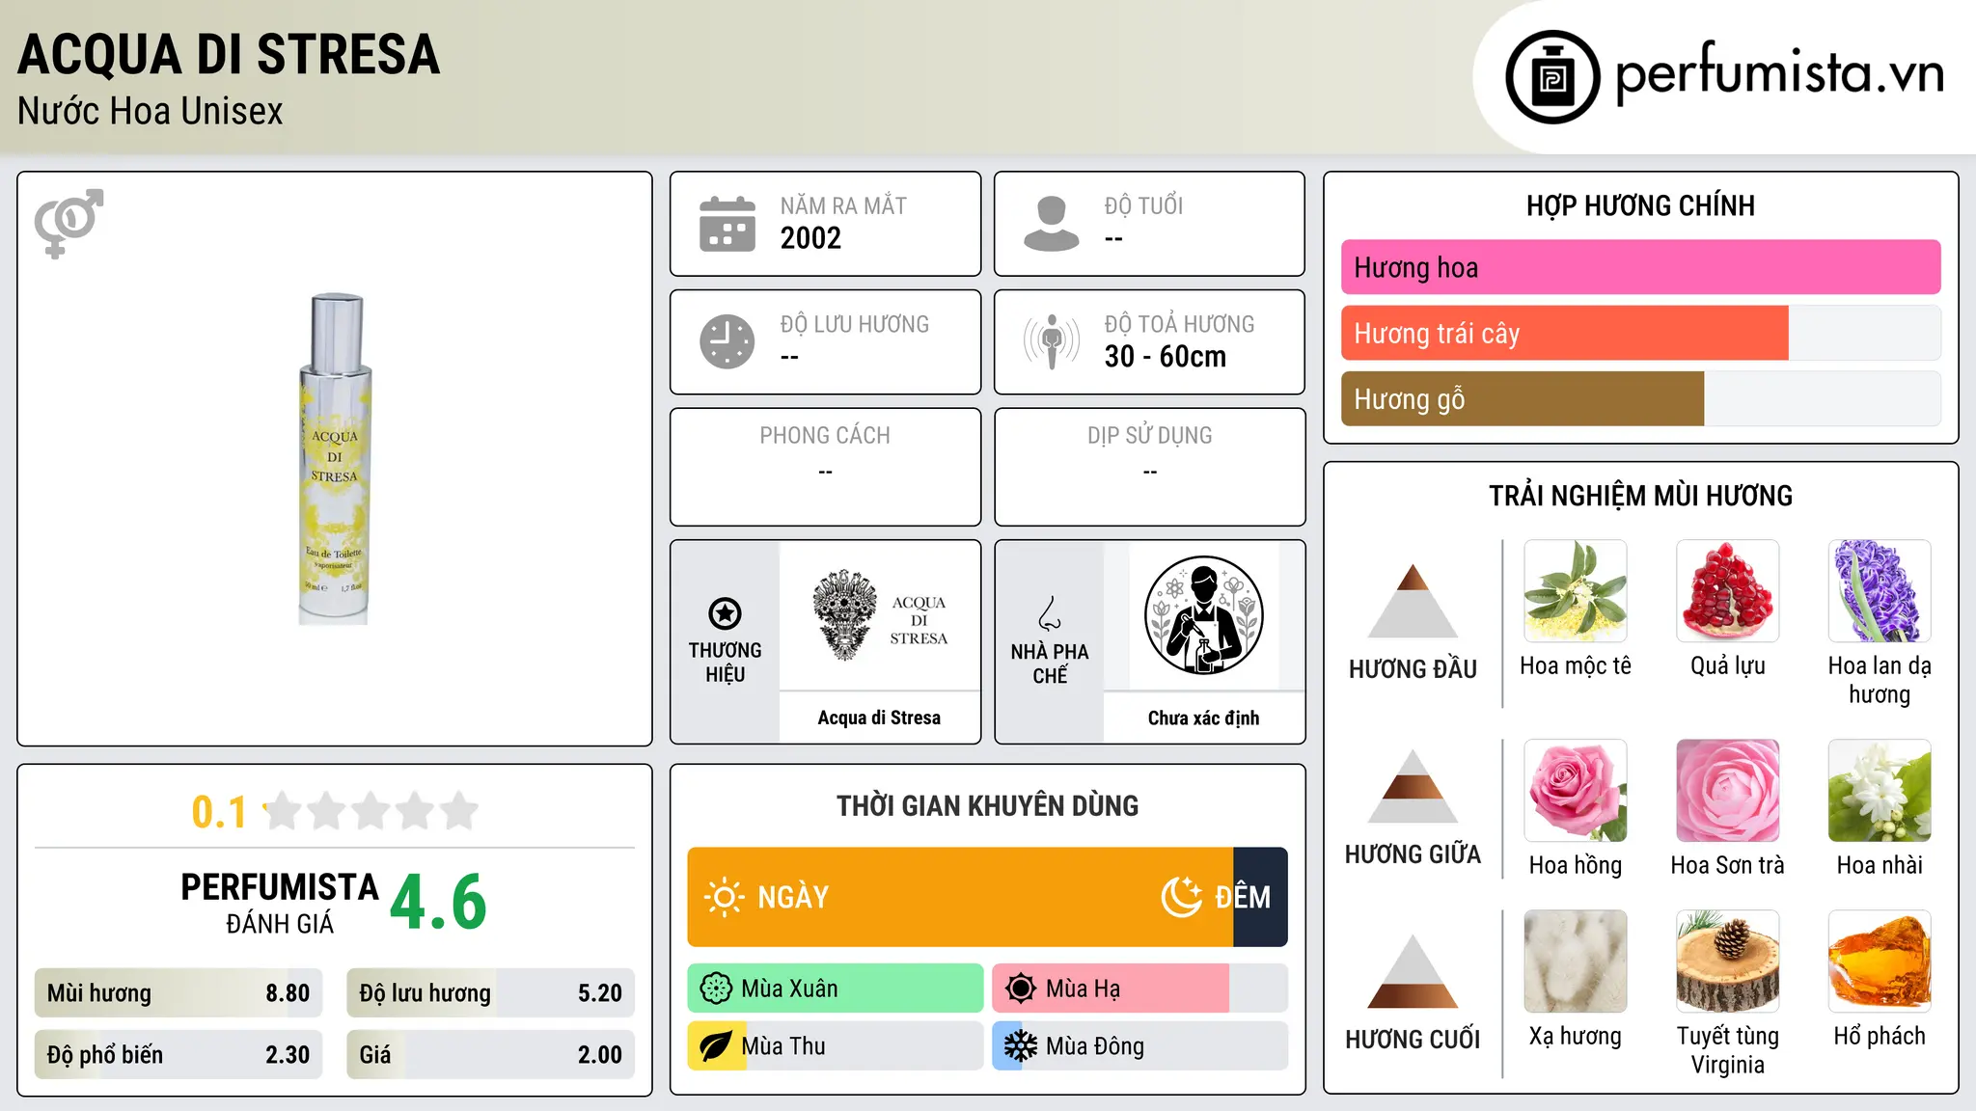This screenshot has width=1976, height=1111.
Task: Click the clock icon beside Độ lưu hương
Action: [x=727, y=341]
